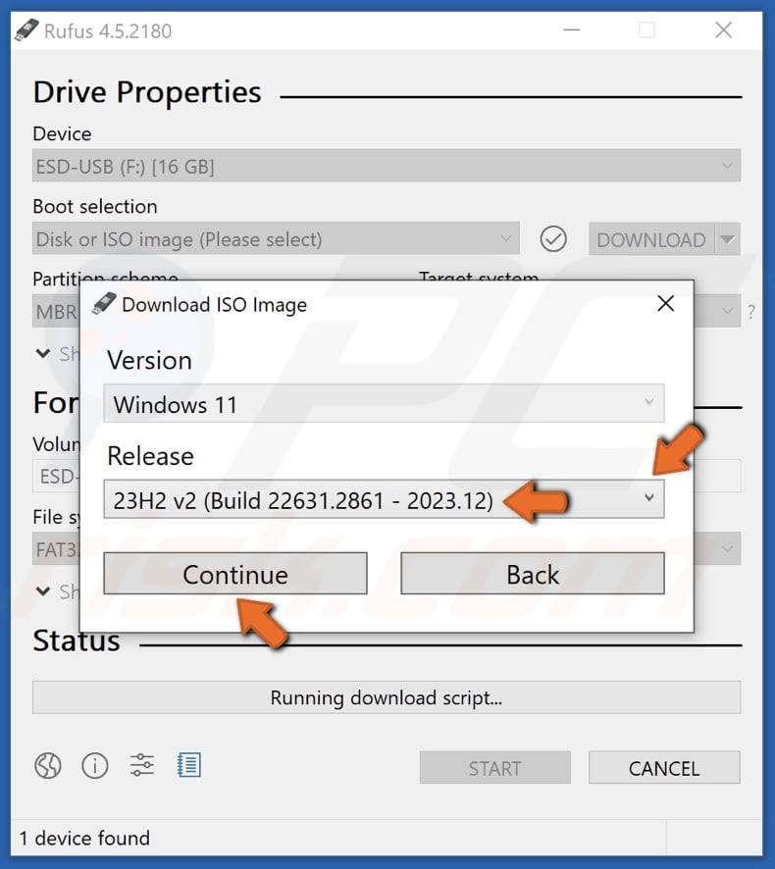Image resolution: width=775 pixels, height=869 pixels.
Task: Click the START button
Action: tap(494, 768)
